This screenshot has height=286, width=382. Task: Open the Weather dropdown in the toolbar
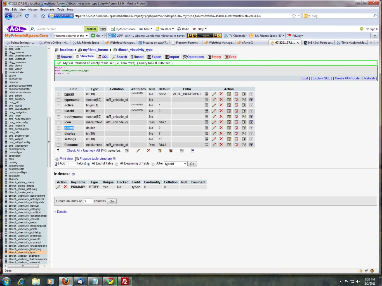pyautogui.click(x=173, y=29)
